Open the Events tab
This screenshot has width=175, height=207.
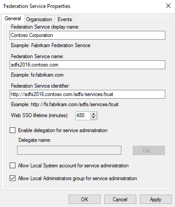(65, 19)
